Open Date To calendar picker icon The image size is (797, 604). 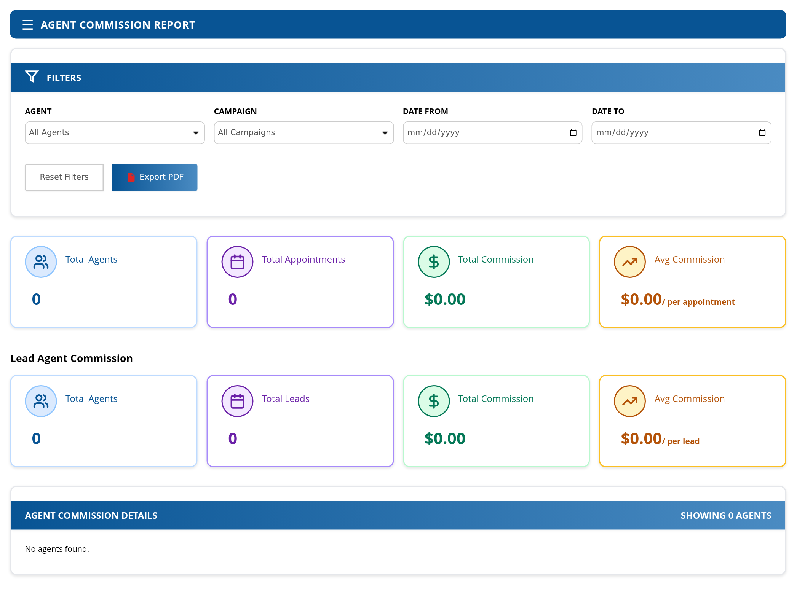click(762, 132)
